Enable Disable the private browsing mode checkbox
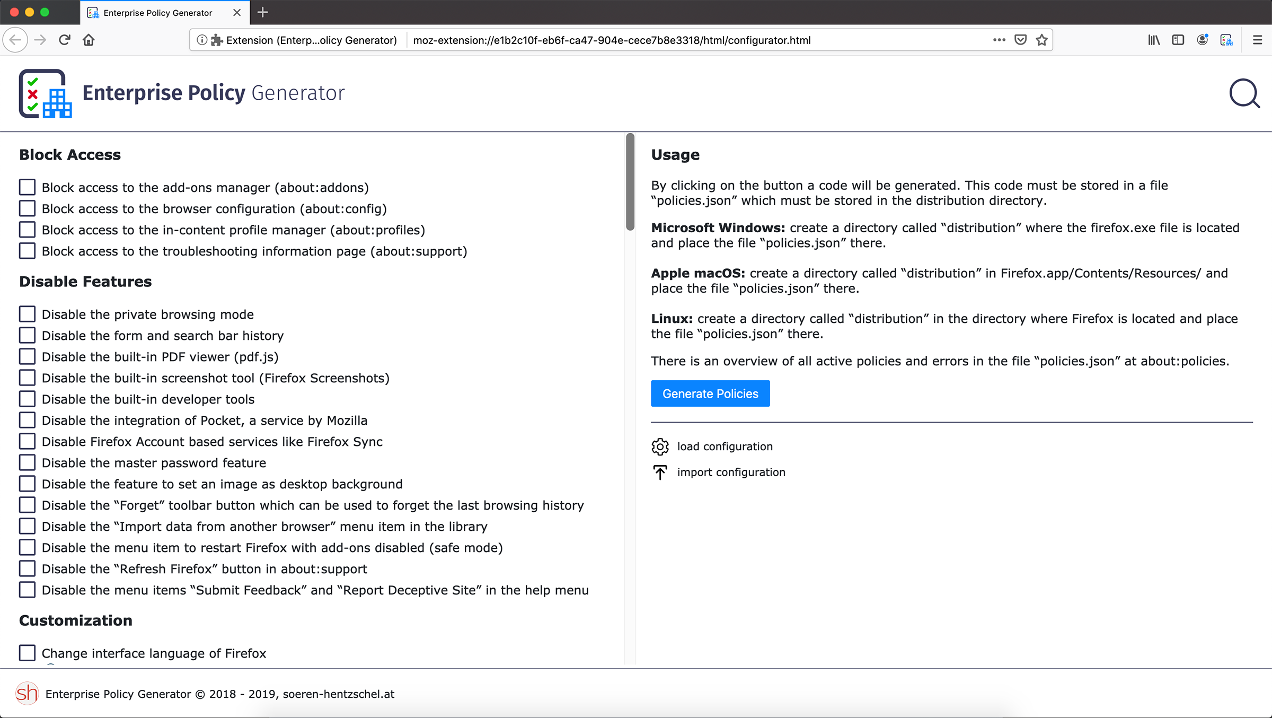Screen dimensions: 1272x718 point(27,314)
